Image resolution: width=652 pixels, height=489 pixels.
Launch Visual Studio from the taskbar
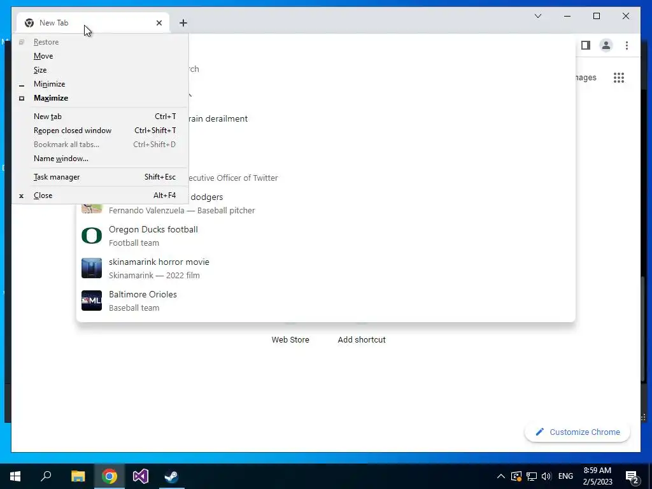click(141, 476)
